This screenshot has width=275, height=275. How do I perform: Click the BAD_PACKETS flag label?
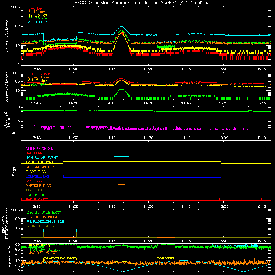coord(37,199)
